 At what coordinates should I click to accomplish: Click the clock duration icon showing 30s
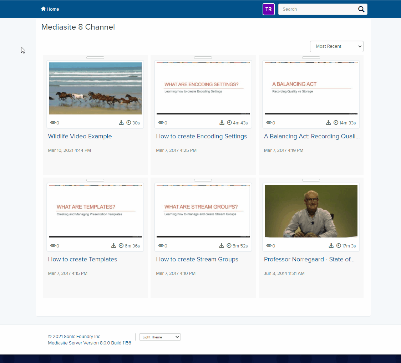129,123
